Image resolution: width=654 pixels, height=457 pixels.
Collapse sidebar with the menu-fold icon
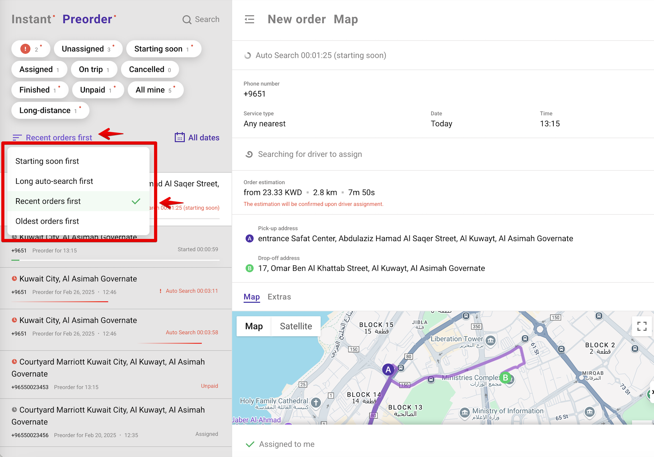249,20
